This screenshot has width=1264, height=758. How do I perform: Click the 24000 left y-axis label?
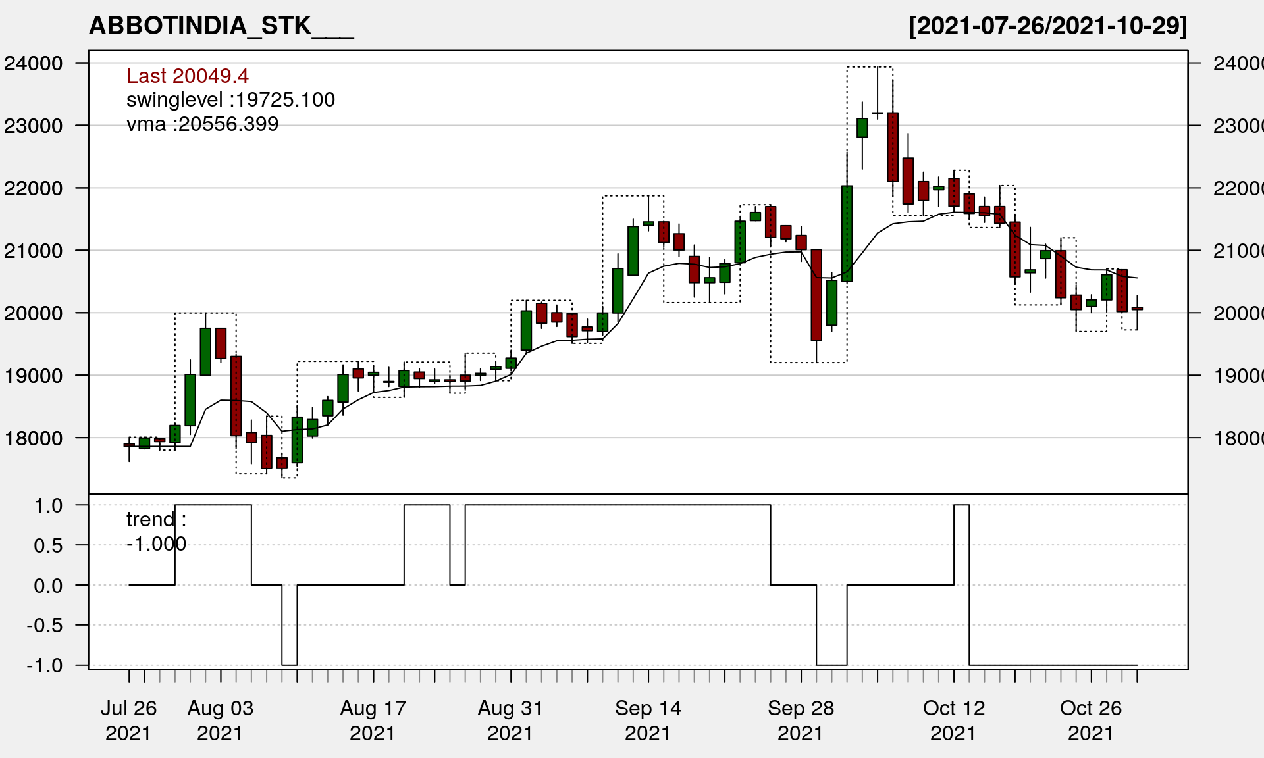click(x=34, y=64)
